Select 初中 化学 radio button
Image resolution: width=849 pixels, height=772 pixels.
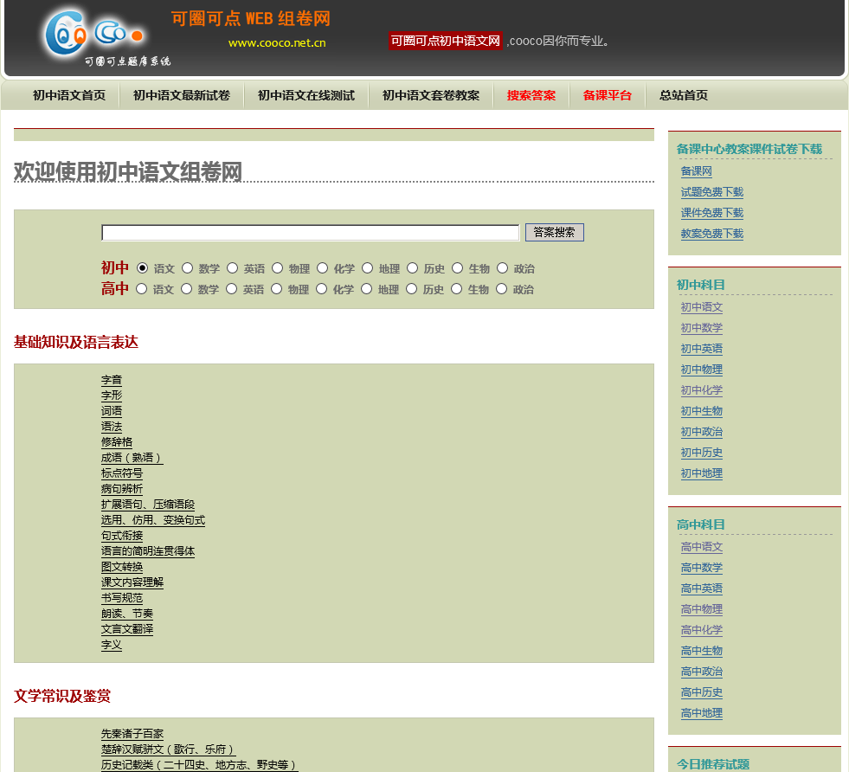(322, 268)
